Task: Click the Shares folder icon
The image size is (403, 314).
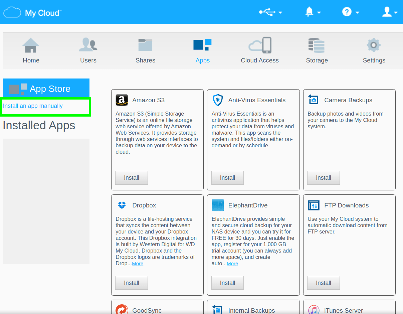Action: click(x=145, y=45)
